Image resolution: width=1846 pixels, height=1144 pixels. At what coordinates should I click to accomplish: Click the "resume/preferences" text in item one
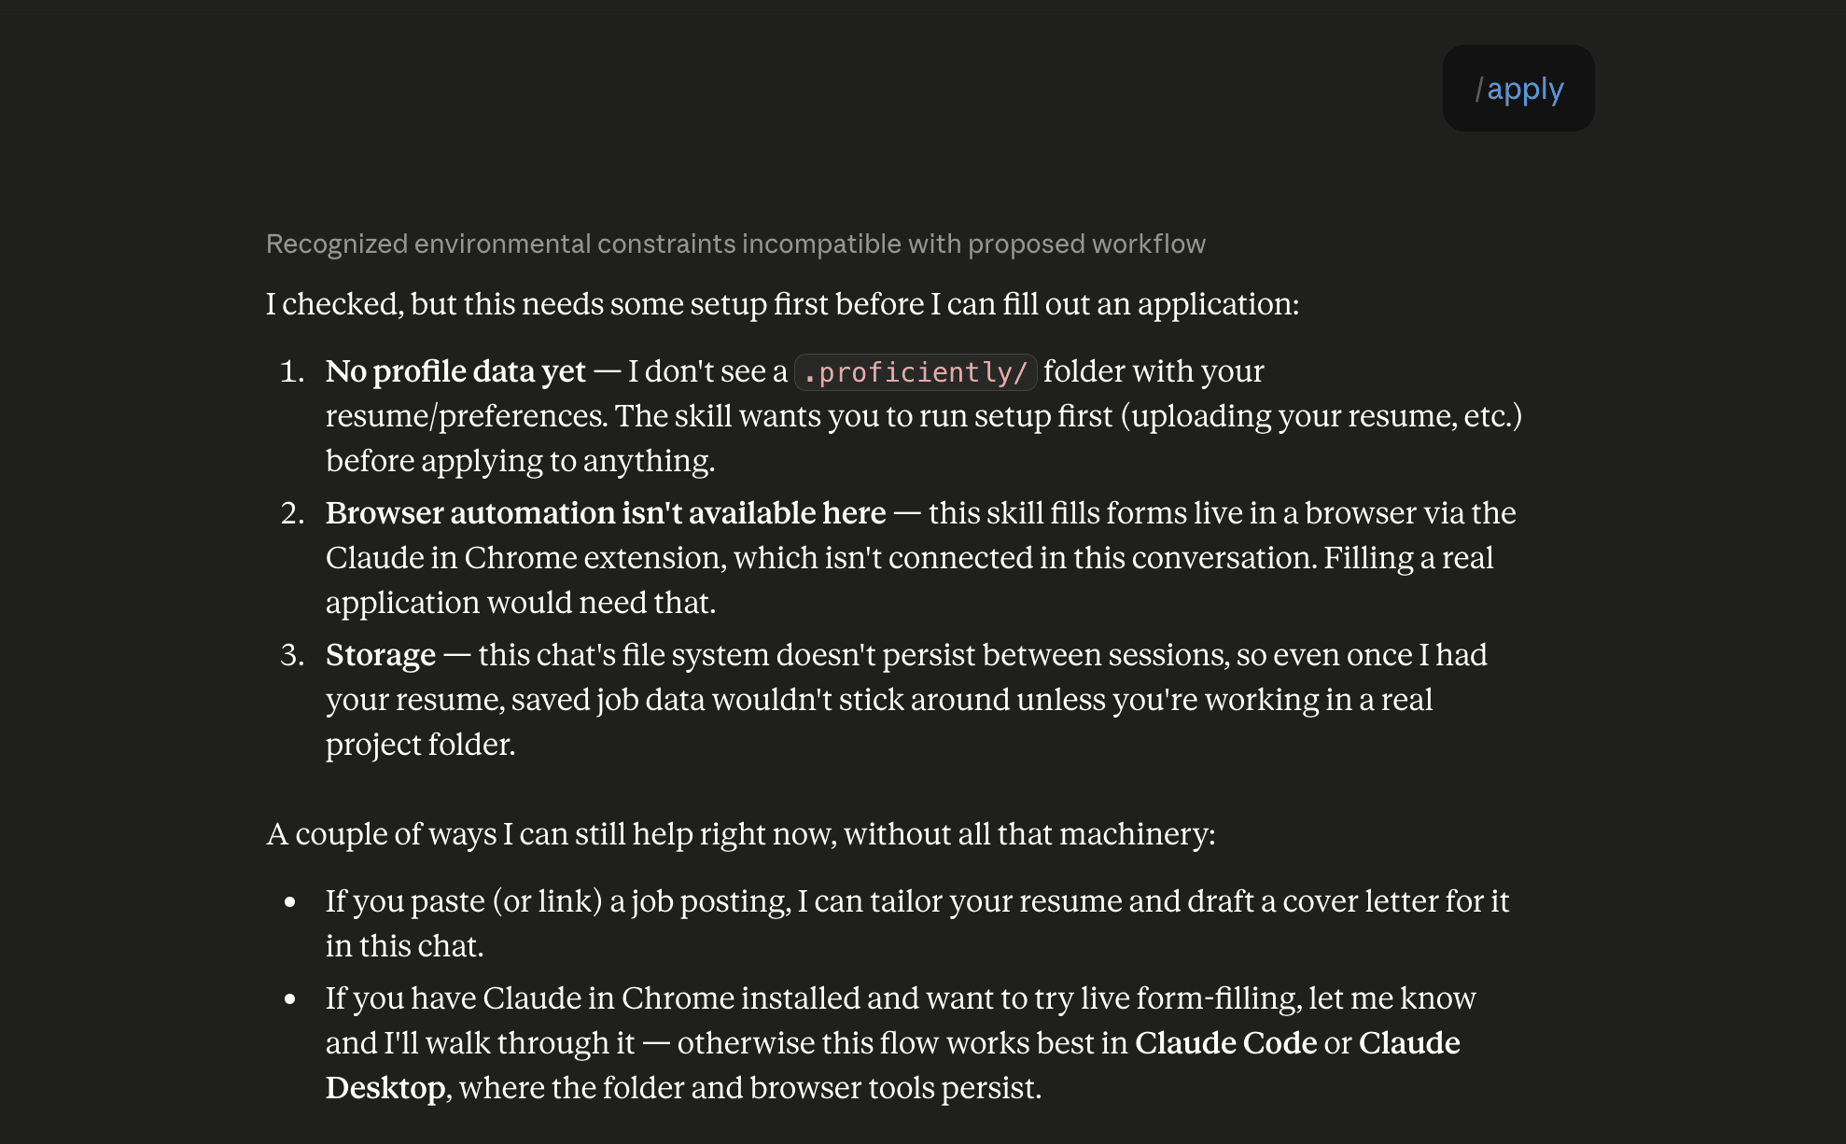(x=467, y=416)
